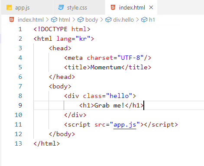204x166 pixels.
Task: Click the HTML5 icon on index.html tab
Action: 113,7
